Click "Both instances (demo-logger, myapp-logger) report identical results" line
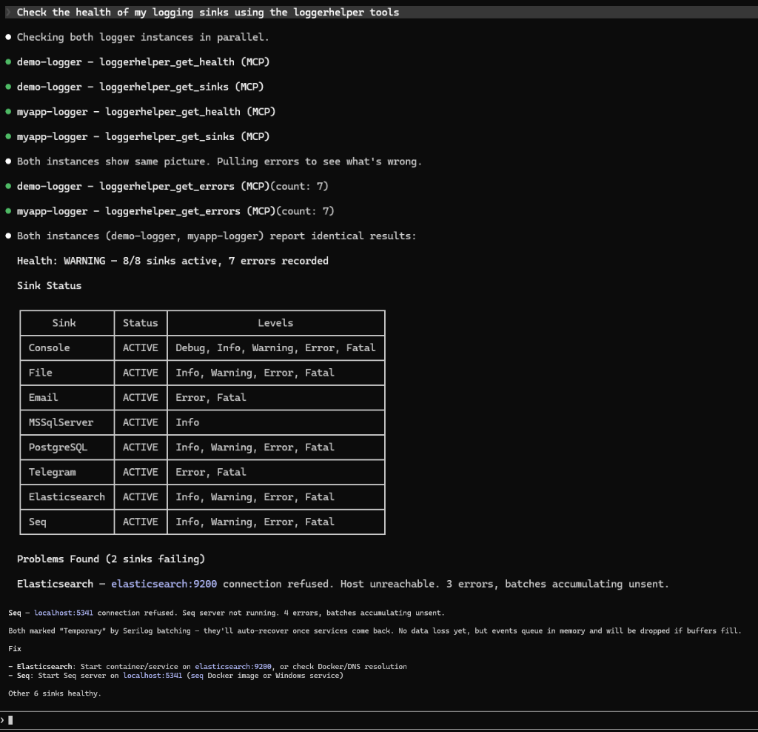The height and width of the screenshot is (732, 758). (x=217, y=236)
